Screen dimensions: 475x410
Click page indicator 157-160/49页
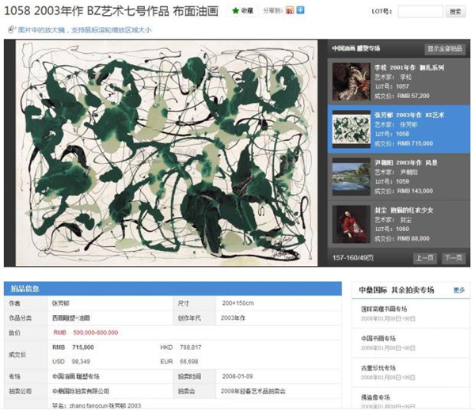[x=353, y=258]
